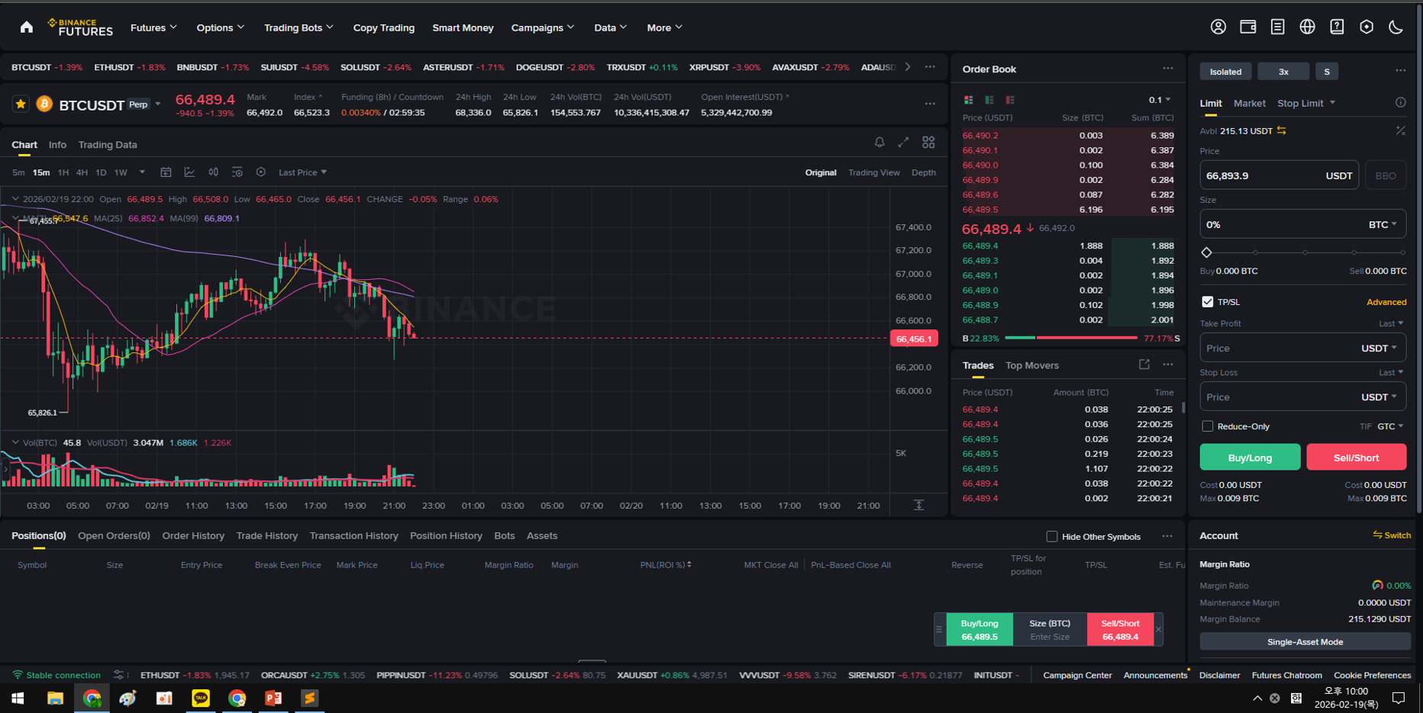Open the chart calendar date picker

point(166,172)
